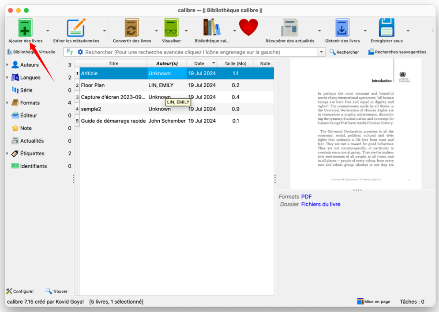
Task: Click the toolbar overflow dots at right edge
Action: click(x=433, y=31)
